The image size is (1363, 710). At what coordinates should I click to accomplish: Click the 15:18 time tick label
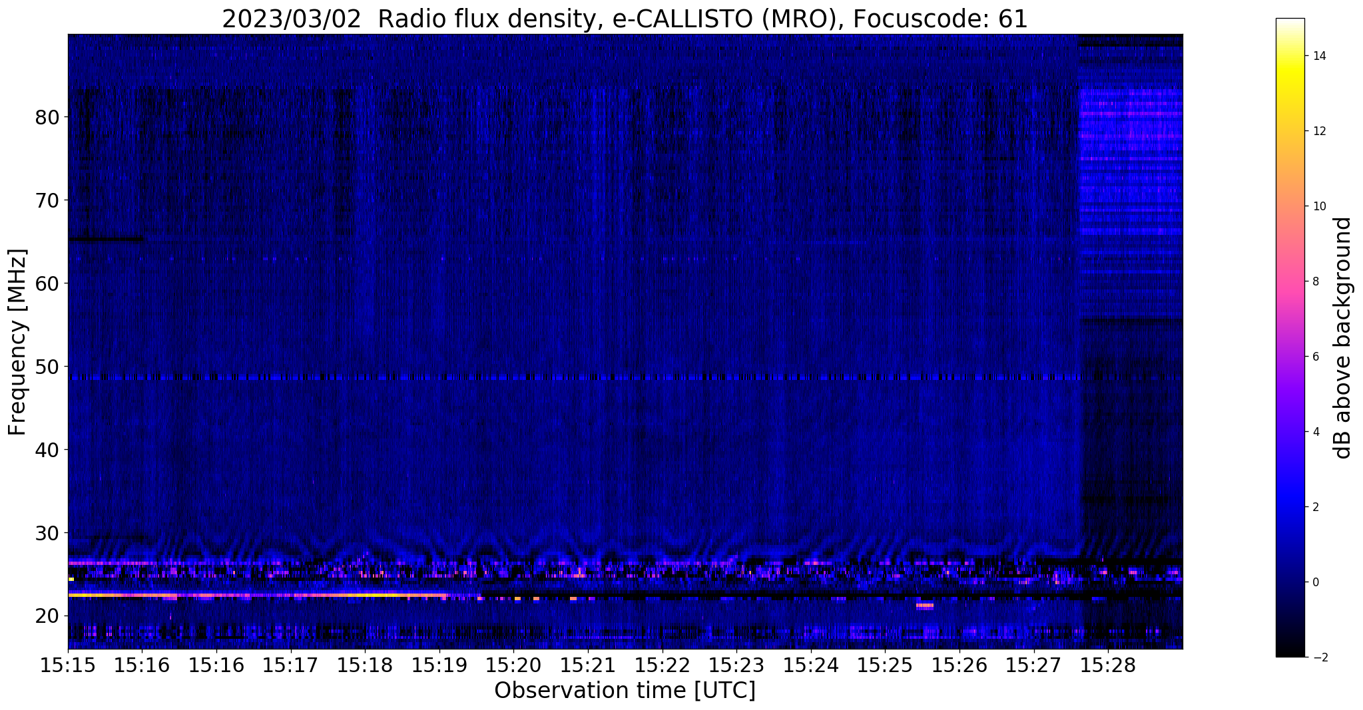coord(365,665)
